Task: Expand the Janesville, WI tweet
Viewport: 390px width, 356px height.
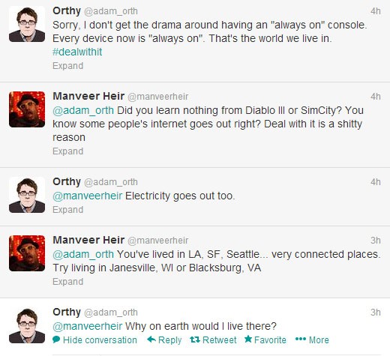Action: tap(67, 282)
